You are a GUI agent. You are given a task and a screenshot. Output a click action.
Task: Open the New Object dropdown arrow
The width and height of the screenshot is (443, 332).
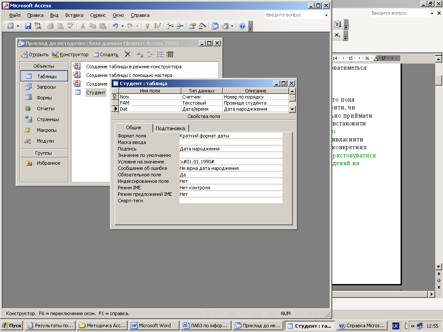click(232, 26)
